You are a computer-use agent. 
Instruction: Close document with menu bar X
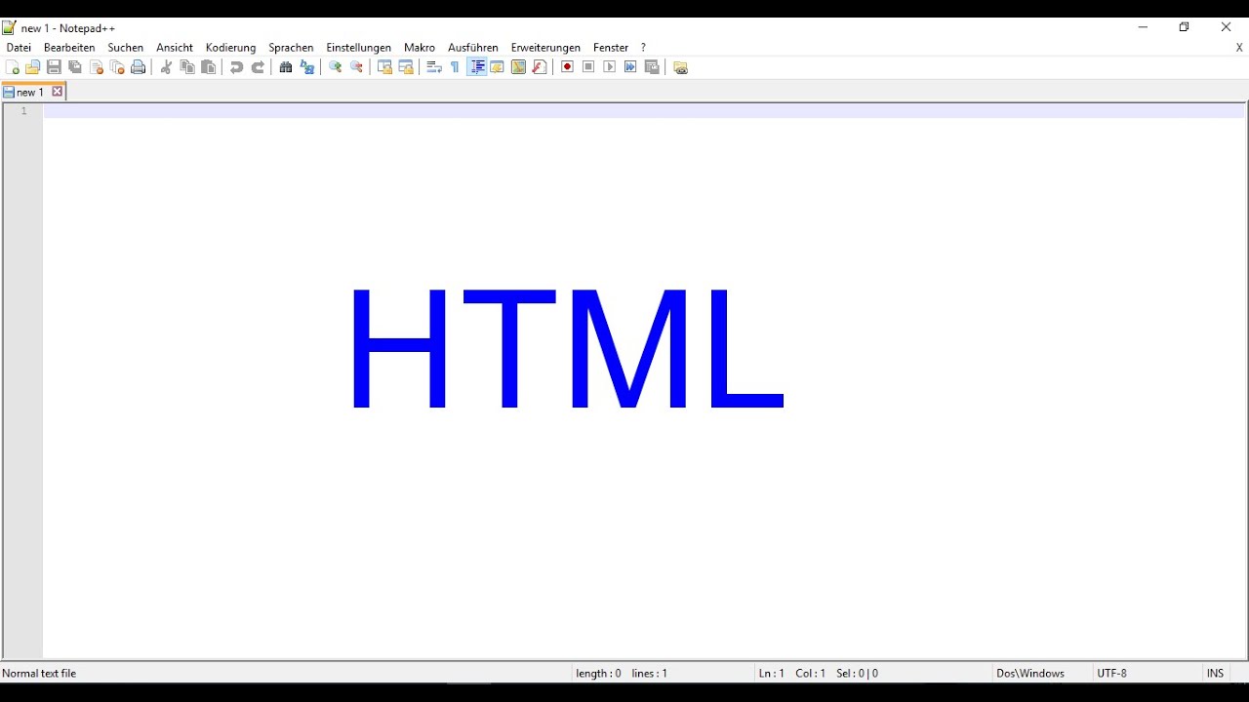[x=1239, y=47]
